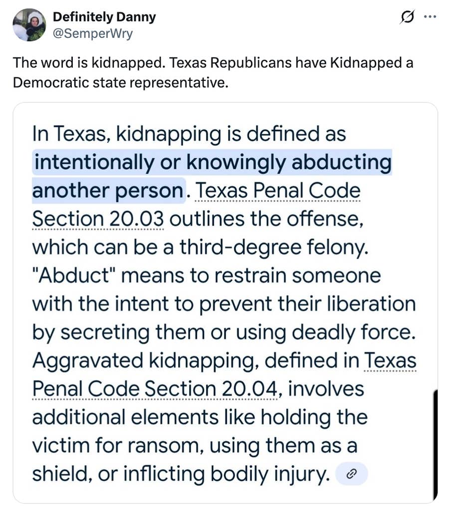Click the line "additional elements like holding the"

point(199,417)
